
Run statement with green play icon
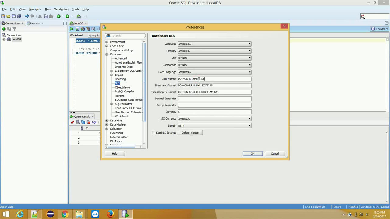coord(72,29)
